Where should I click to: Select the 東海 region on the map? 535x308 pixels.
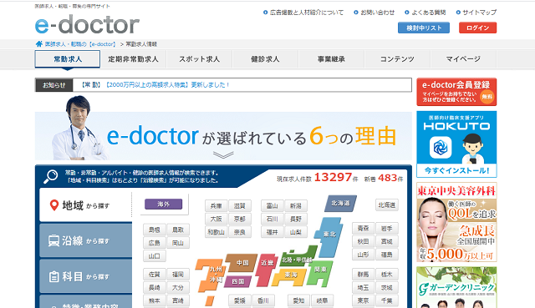pos(291,276)
